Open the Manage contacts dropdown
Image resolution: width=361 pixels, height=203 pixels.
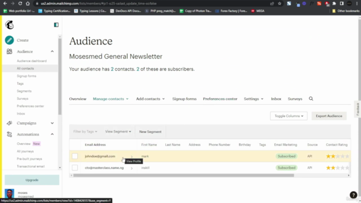click(x=111, y=99)
